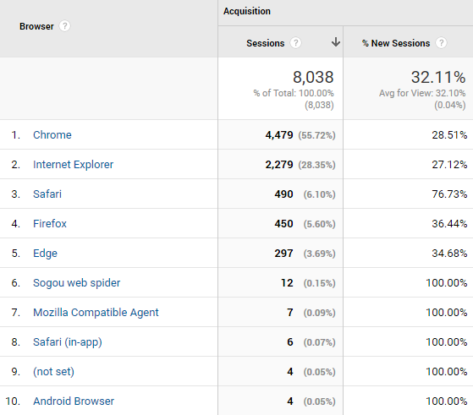Screen dimensions: 473x415
Task: Select Firefox new sessions 36.44%
Action: coord(449,224)
